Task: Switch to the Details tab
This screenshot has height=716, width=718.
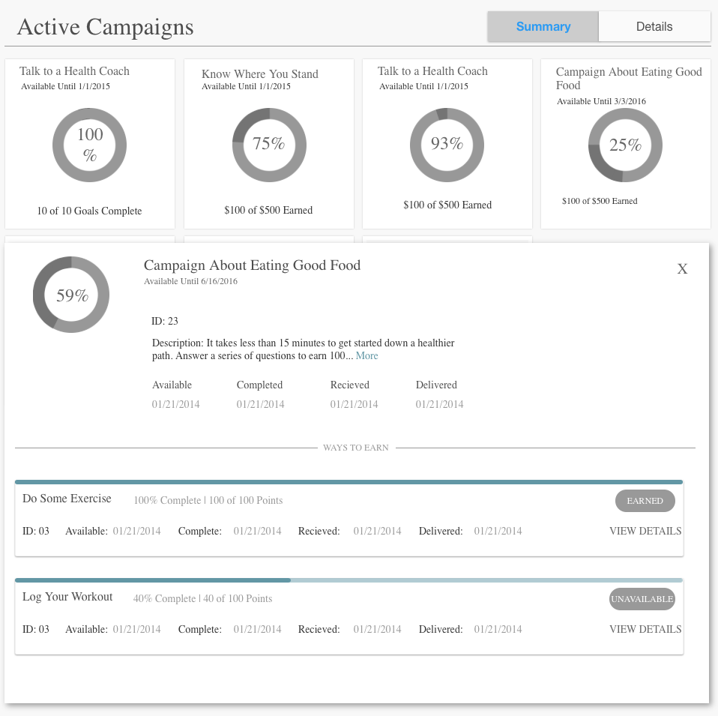Action: [x=654, y=26]
